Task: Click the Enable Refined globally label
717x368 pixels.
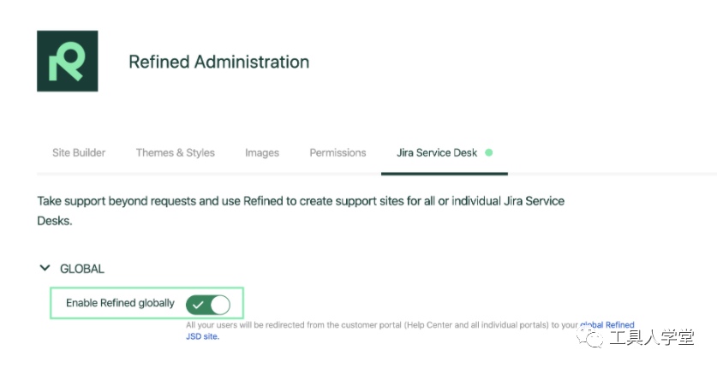Action: (120, 303)
